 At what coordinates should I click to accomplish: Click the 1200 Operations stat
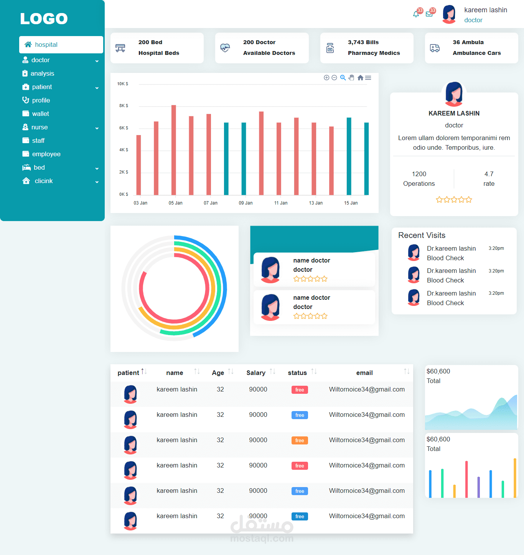419,179
